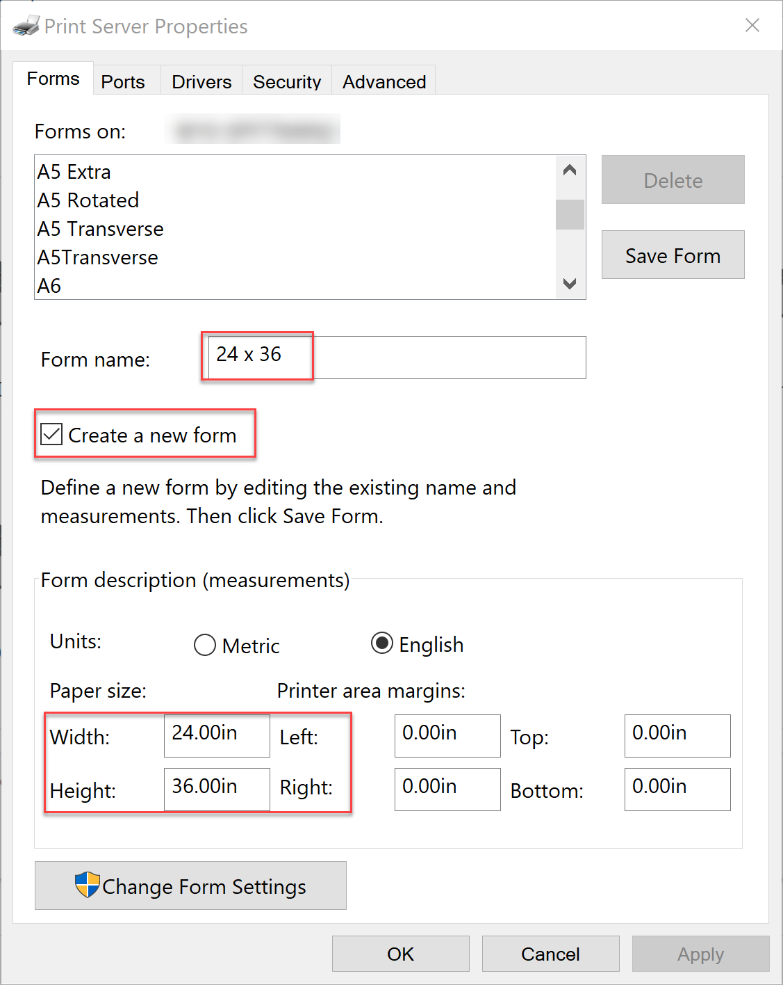Go to the Security tab

[x=287, y=82]
